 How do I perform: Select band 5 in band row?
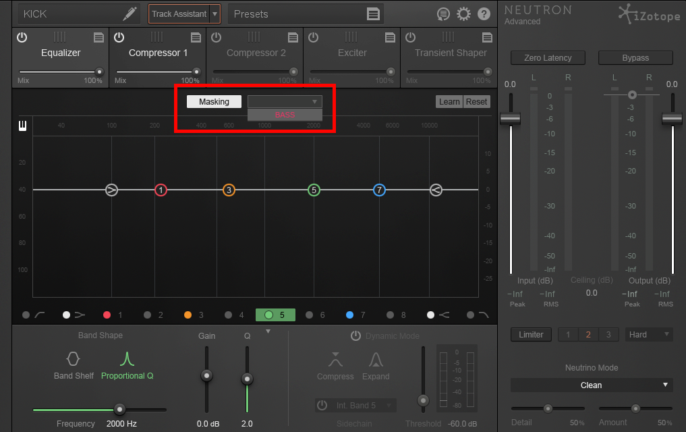click(x=275, y=315)
